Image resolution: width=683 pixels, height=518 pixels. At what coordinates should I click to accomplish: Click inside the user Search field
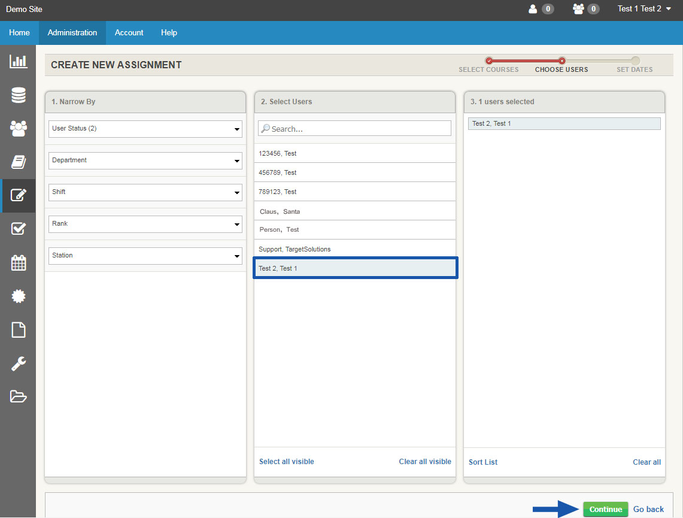point(354,128)
